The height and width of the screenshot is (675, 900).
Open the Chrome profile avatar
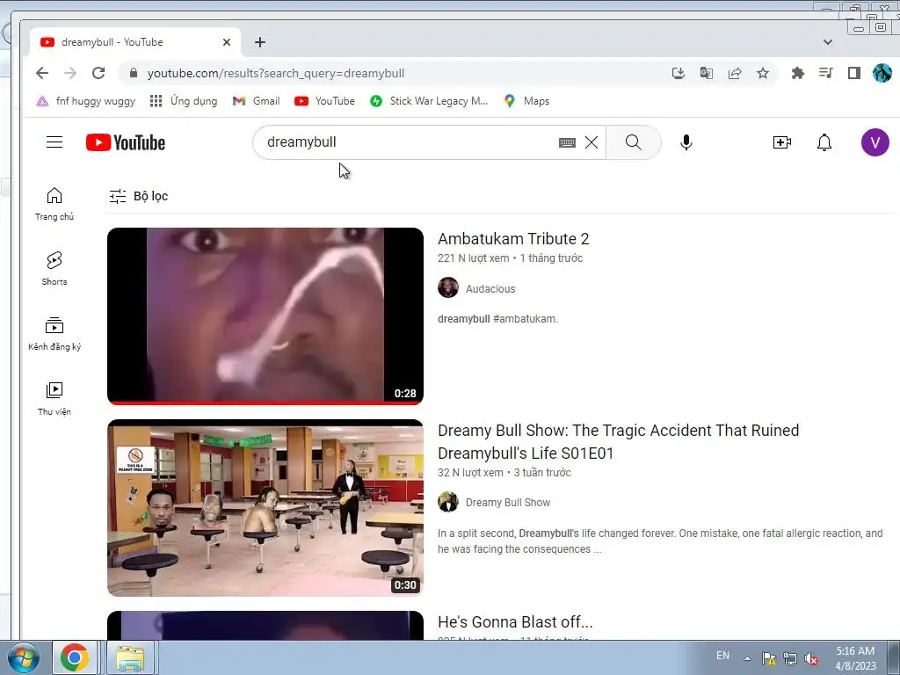point(882,73)
